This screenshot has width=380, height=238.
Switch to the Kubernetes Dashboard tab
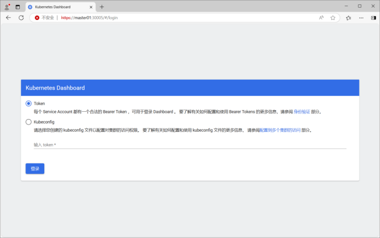(x=60, y=7)
